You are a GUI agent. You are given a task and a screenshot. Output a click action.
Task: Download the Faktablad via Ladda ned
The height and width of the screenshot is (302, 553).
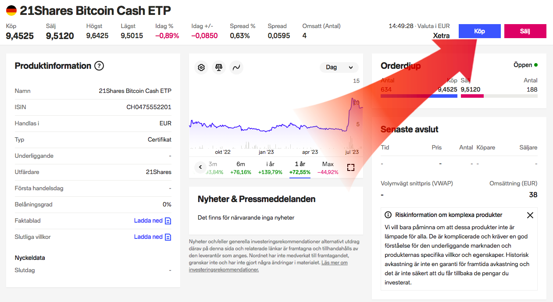coord(148,221)
